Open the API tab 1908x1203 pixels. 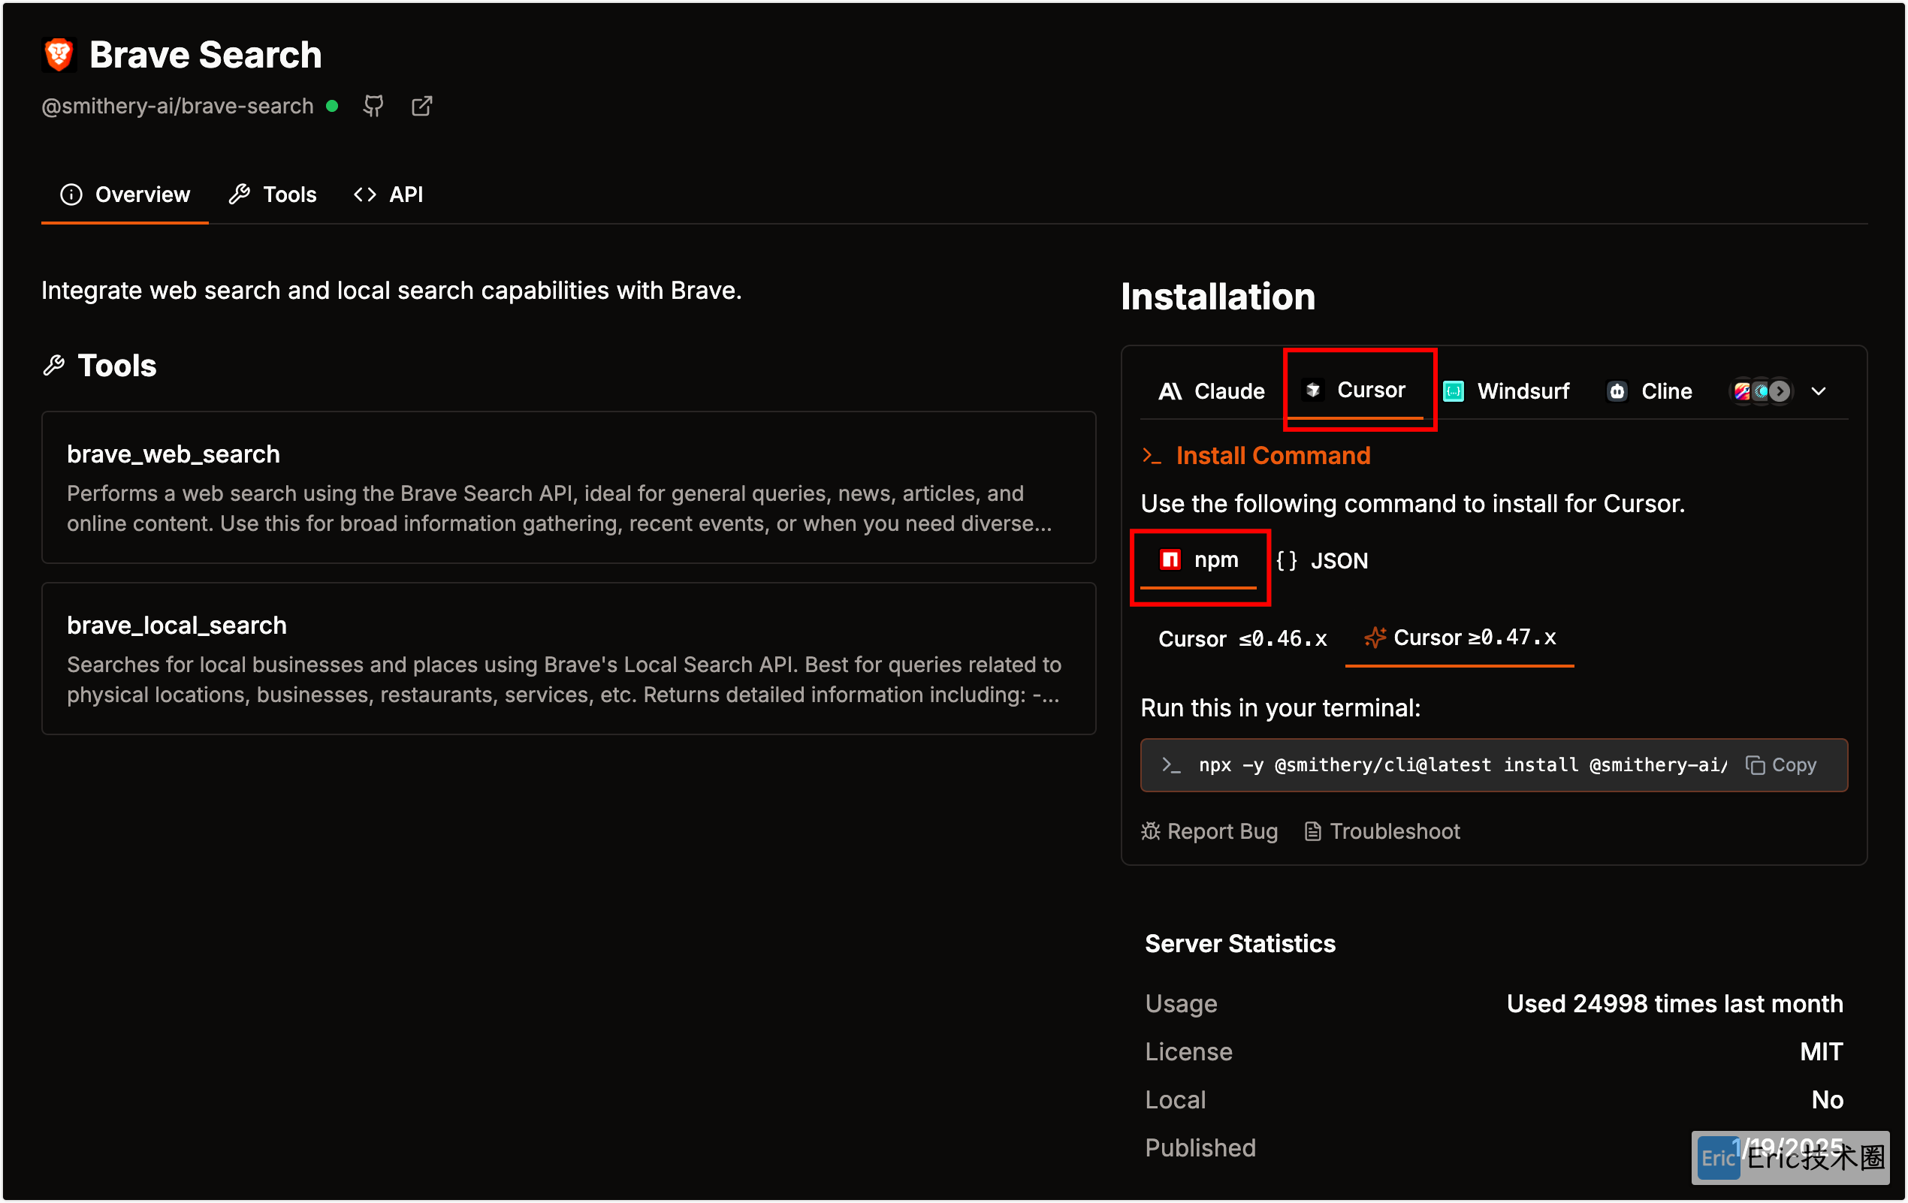388,194
